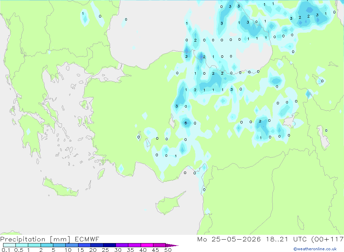The image size is (344, 252).
Task: Choose the 40–45 mm magenta legend swatch
Action: (147, 245)
